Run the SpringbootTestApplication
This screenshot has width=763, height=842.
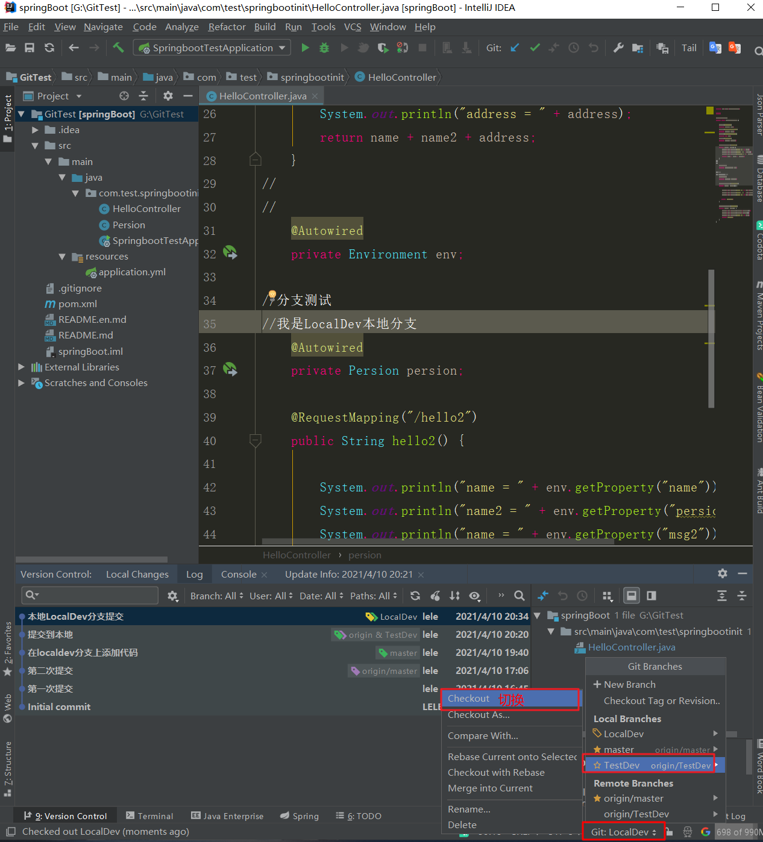(305, 48)
